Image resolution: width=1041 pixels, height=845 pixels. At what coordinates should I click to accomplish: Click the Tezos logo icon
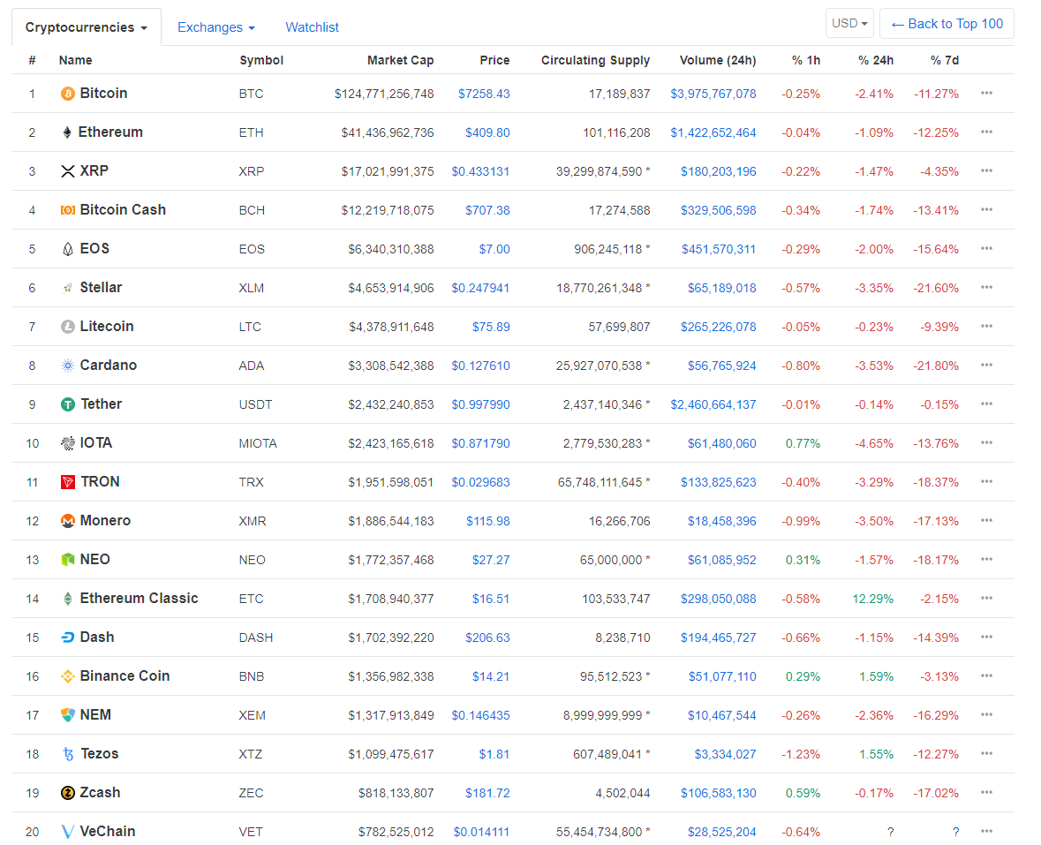click(68, 754)
